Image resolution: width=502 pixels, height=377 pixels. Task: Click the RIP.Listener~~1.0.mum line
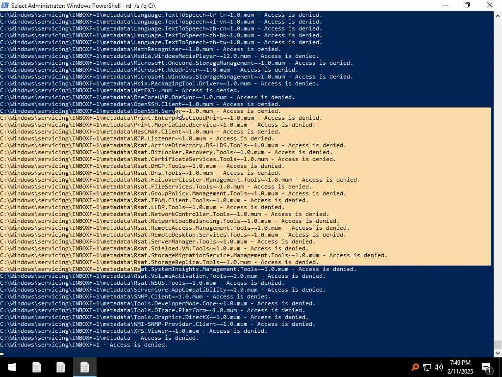pyautogui.click(x=137, y=138)
